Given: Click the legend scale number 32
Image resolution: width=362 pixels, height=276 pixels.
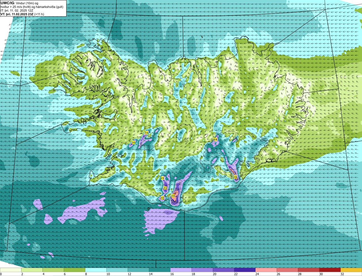Looking at the screenshot, I should [x=342, y=274].
